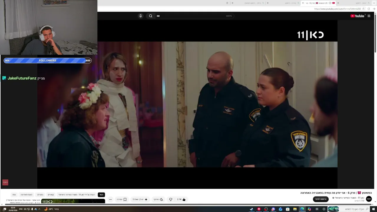Subscribe using the הרשמה למינוי button
The height and width of the screenshot is (212, 377).
pyautogui.click(x=321, y=199)
